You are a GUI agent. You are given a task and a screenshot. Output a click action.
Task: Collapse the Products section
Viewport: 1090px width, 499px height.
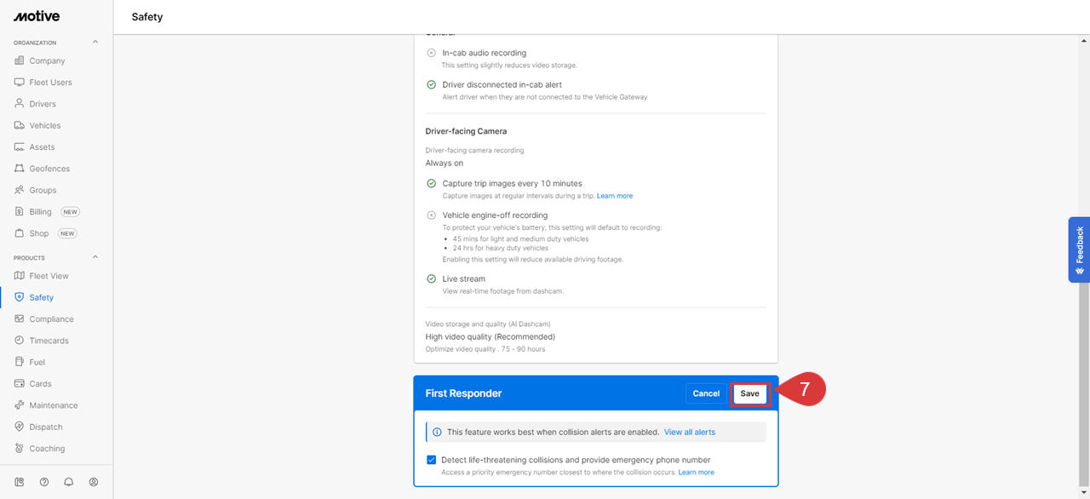coord(95,257)
